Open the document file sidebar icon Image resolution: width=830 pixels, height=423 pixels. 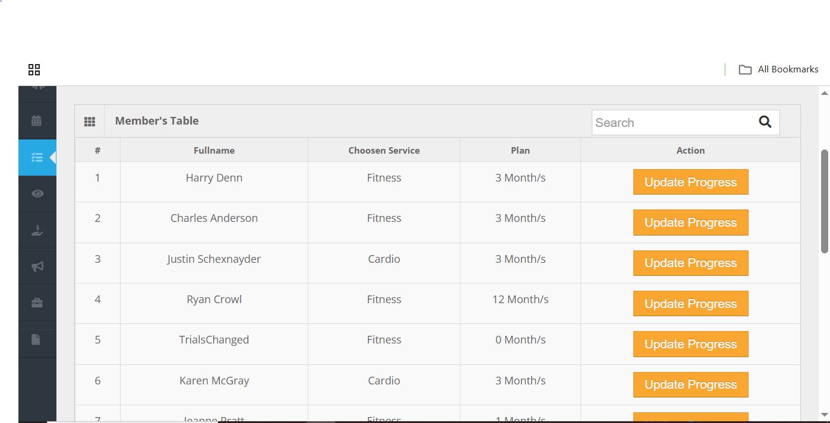click(x=37, y=339)
